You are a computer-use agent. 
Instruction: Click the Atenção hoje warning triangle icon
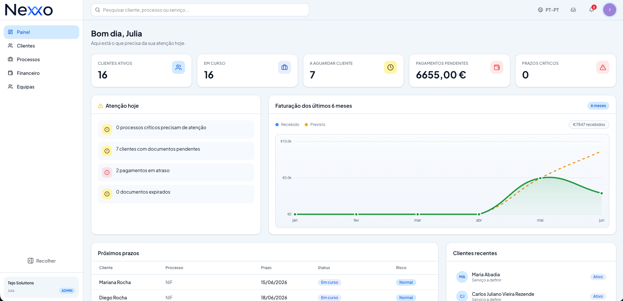click(100, 106)
